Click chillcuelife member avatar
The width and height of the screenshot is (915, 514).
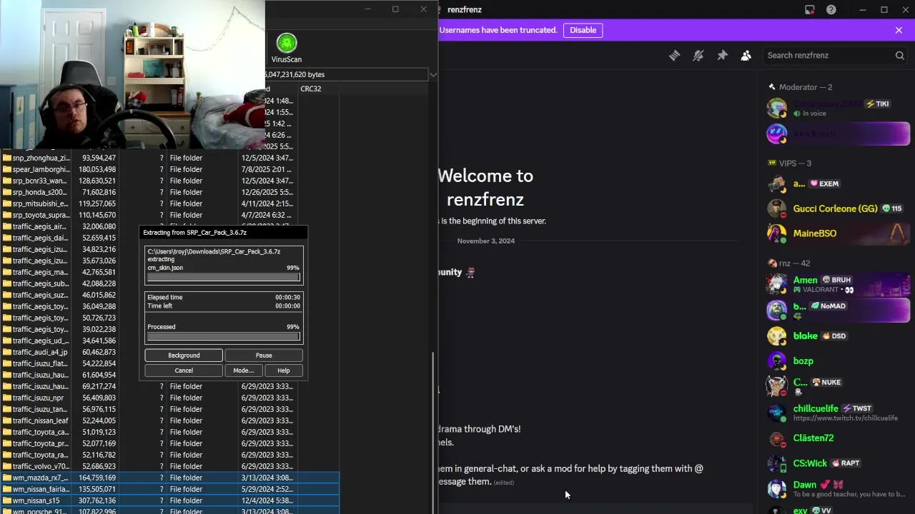pos(776,413)
